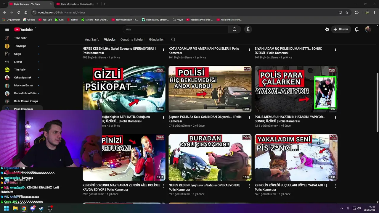Open YouTube notifications bell
379x213 pixels.
click(357, 29)
